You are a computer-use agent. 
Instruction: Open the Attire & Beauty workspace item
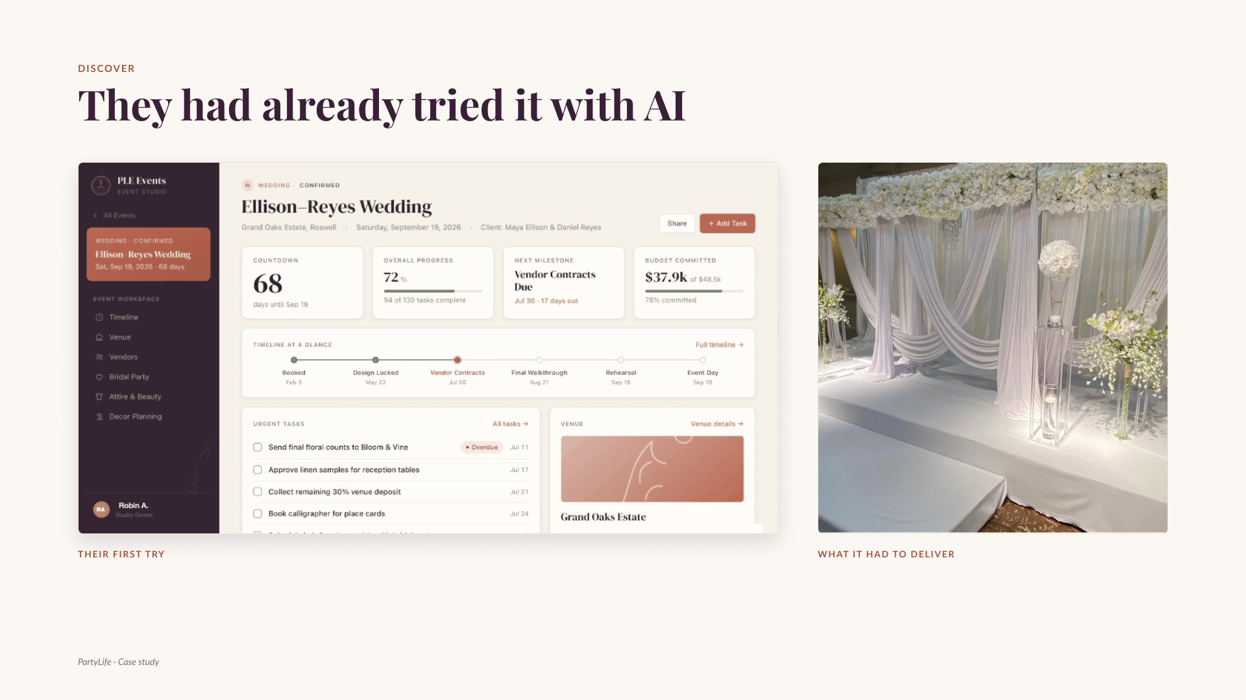coord(135,397)
